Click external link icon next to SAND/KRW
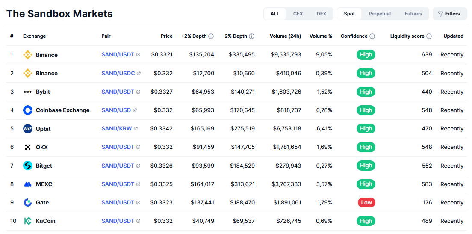This screenshot has width=472, height=234. point(136,129)
